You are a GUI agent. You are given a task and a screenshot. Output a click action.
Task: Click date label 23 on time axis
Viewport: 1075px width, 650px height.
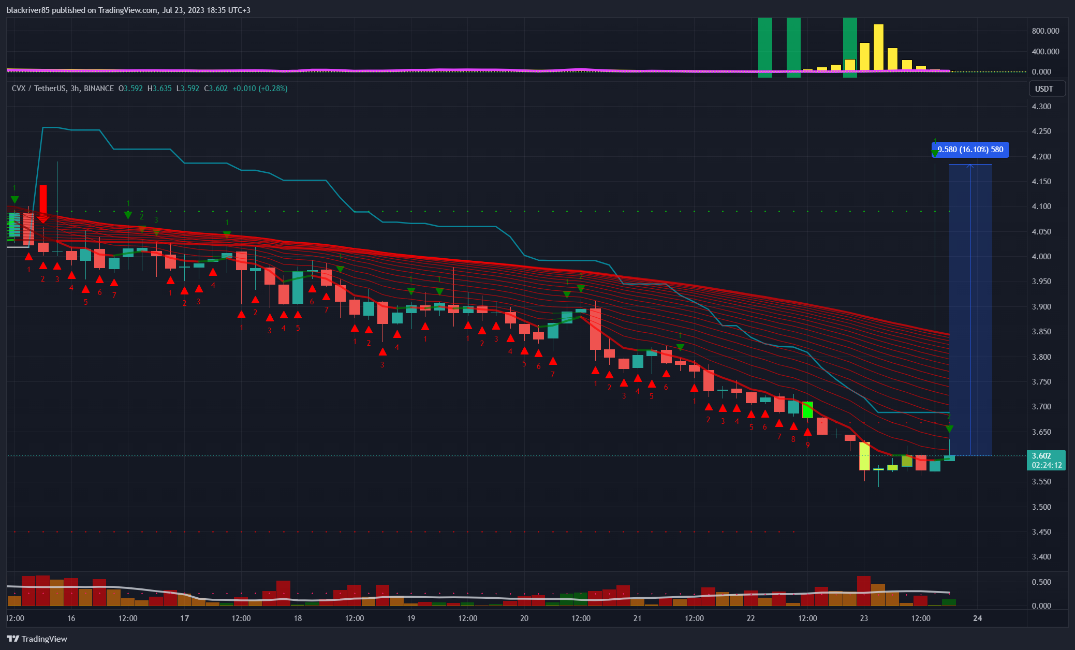pyautogui.click(x=864, y=618)
